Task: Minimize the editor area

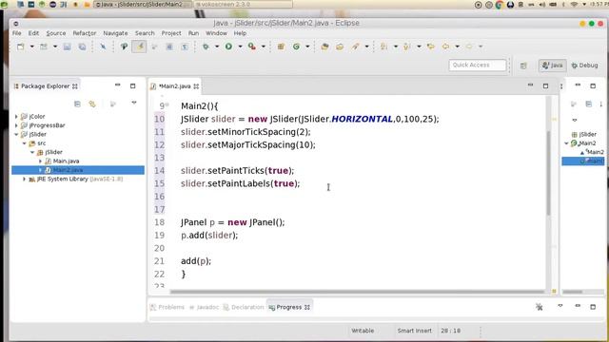Action: (531, 85)
